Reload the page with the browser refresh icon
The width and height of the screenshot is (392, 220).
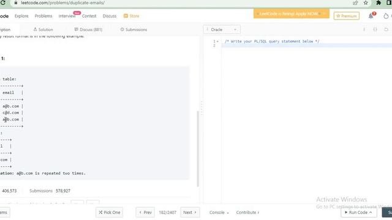(3, 2)
